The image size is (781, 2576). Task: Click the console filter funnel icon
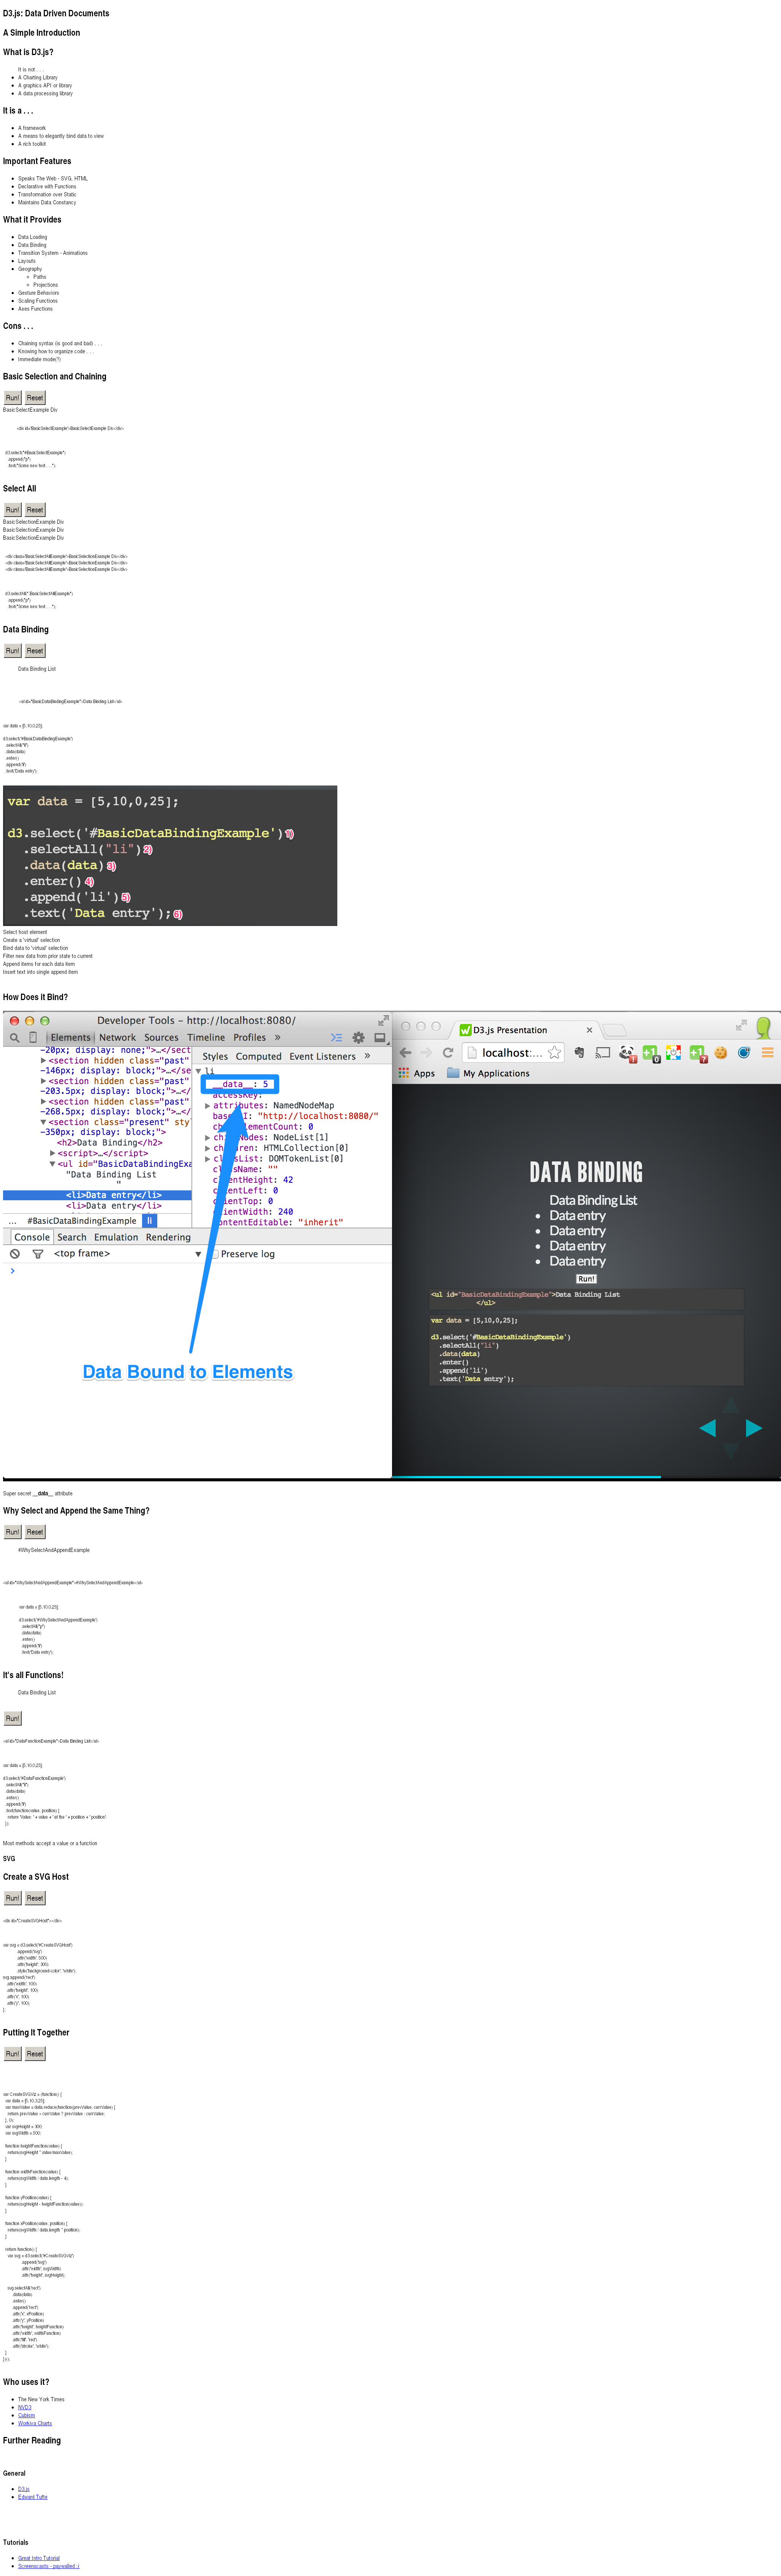click(38, 1253)
